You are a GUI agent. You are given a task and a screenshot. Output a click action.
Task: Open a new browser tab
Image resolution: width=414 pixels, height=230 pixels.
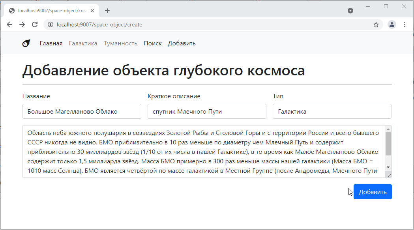107,11
